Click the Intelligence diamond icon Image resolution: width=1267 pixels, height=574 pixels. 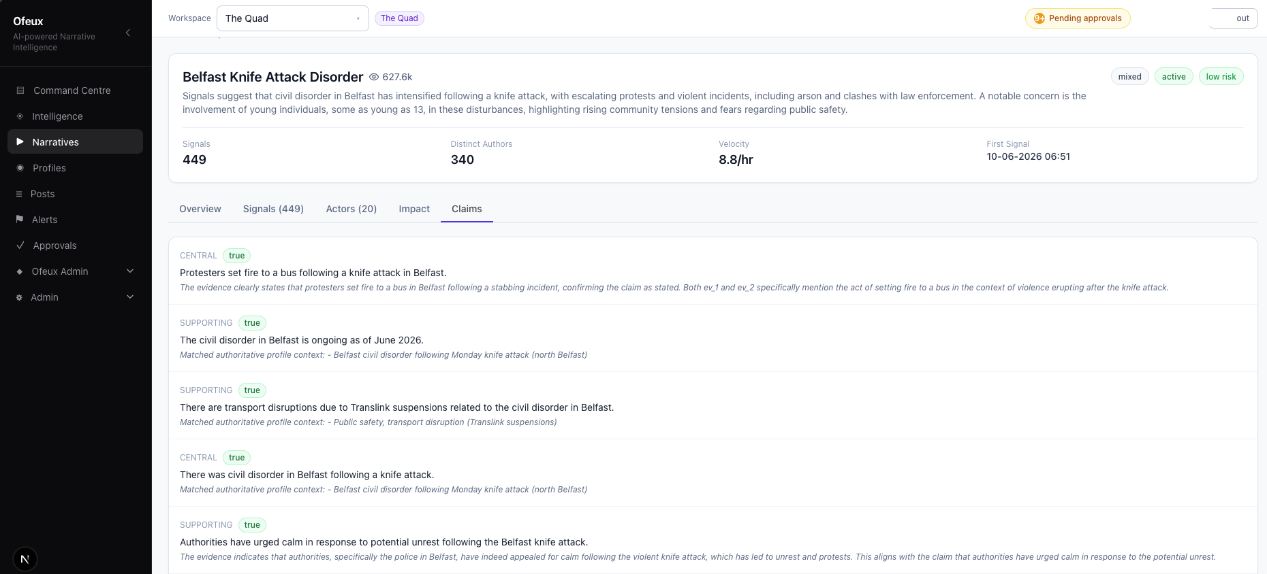(x=20, y=116)
